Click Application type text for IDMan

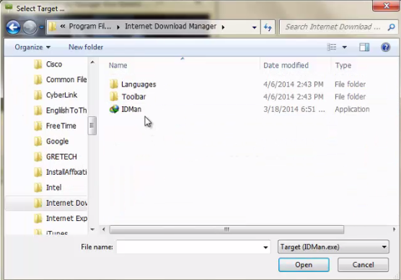[352, 109]
